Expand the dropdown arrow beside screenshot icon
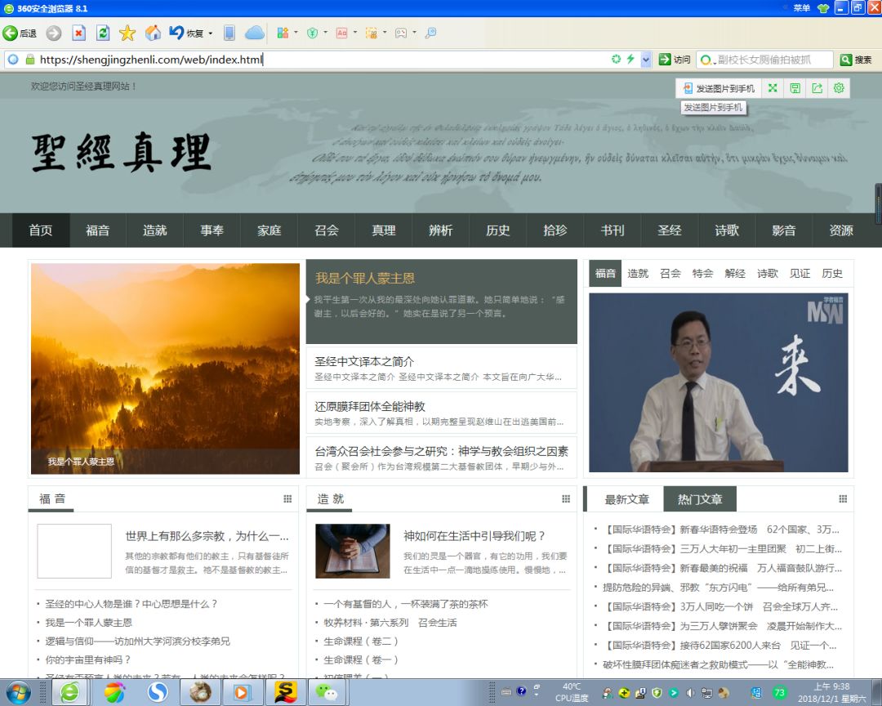This screenshot has width=882, height=706. click(x=385, y=33)
